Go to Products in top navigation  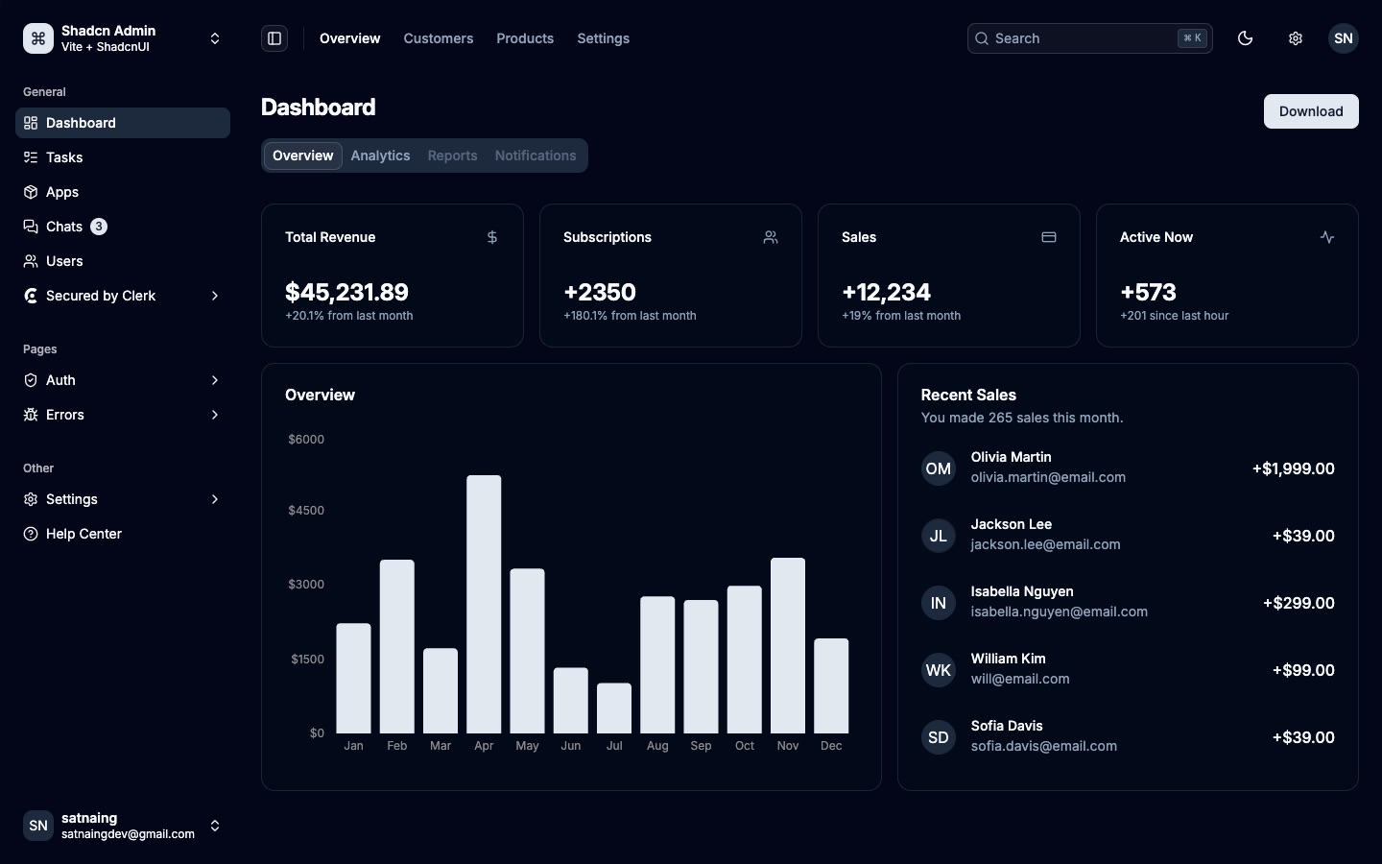pos(525,38)
